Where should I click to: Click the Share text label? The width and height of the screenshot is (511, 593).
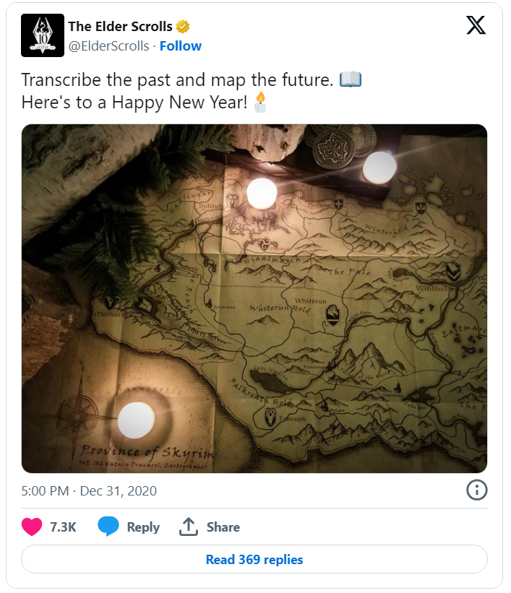pyautogui.click(x=223, y=527)
